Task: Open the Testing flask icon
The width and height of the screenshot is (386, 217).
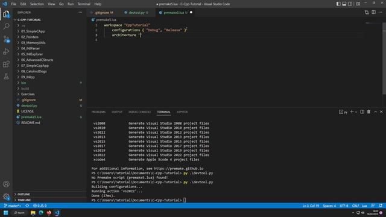Action: [x=6, y=77]
